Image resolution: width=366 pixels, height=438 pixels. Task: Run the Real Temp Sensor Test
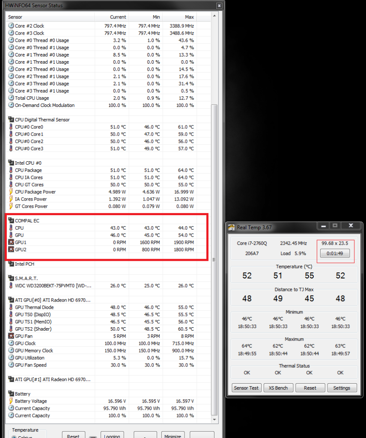point(246,388)
